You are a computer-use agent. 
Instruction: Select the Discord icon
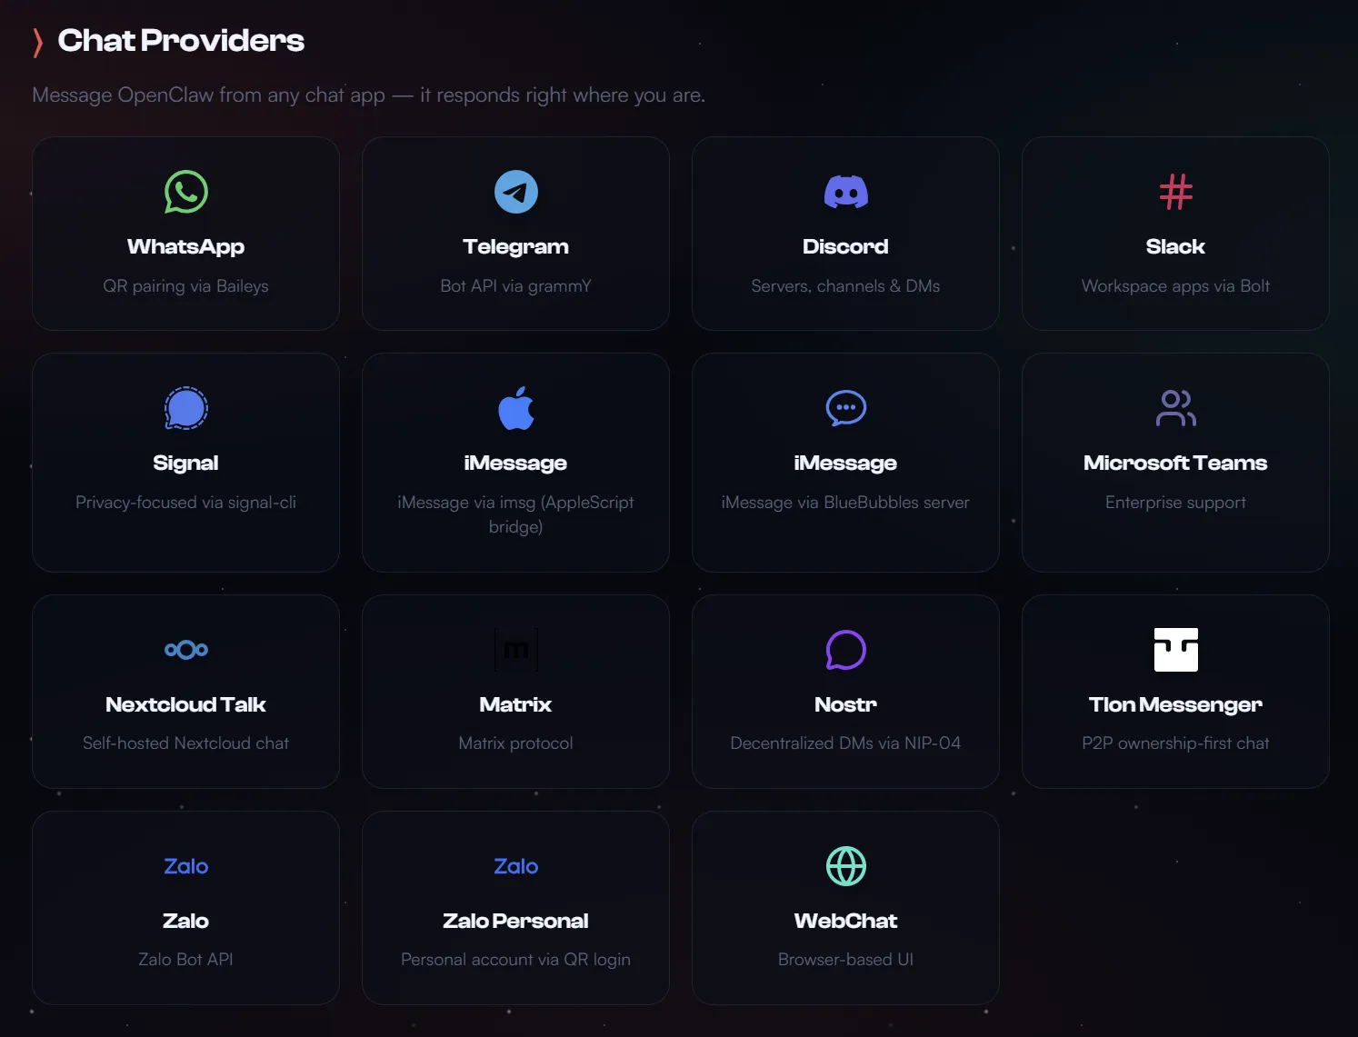[x=845, y=192]
